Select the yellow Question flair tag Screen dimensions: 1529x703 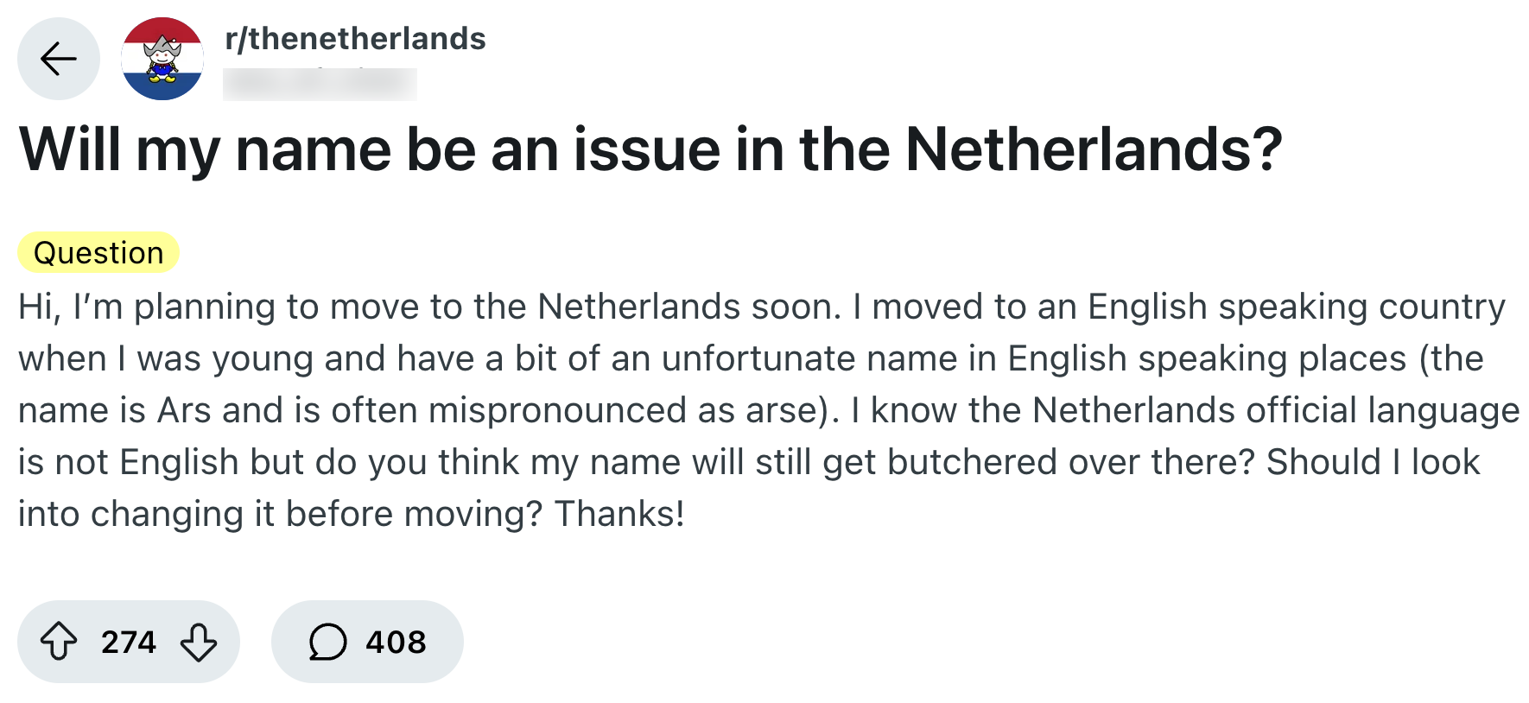pos(98,252)
